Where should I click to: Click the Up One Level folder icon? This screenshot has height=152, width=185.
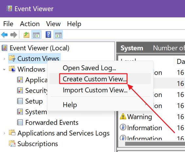point(27,35)
